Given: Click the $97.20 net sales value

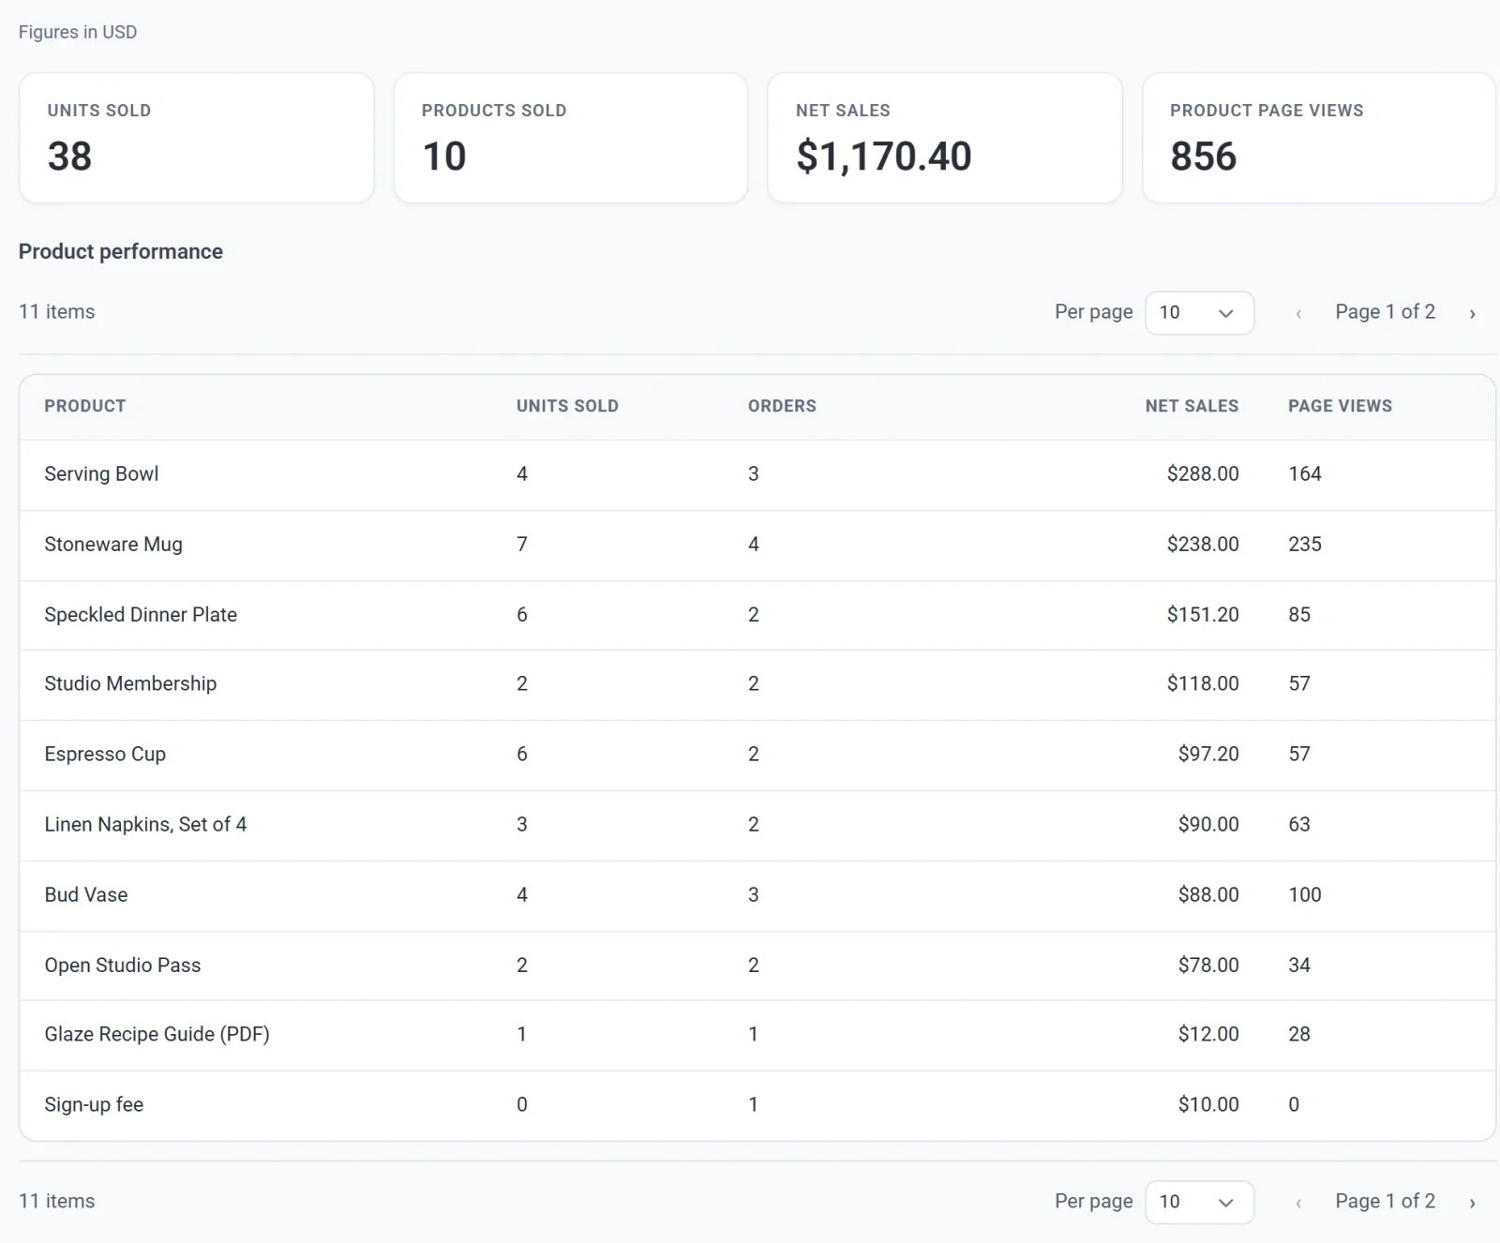Looking at the screenshot, I should pos(1208,755).
